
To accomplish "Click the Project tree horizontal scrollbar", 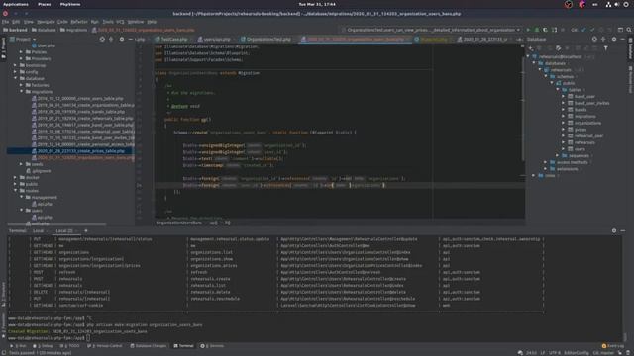I will tap(56, 224).
